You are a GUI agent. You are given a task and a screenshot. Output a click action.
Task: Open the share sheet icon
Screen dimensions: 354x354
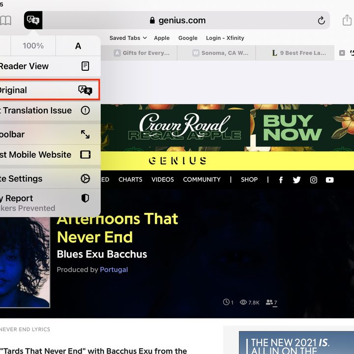347,20
